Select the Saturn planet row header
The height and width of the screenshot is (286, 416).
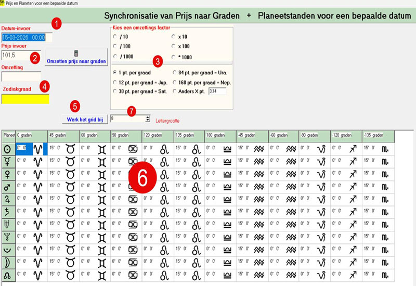[8, 212]
